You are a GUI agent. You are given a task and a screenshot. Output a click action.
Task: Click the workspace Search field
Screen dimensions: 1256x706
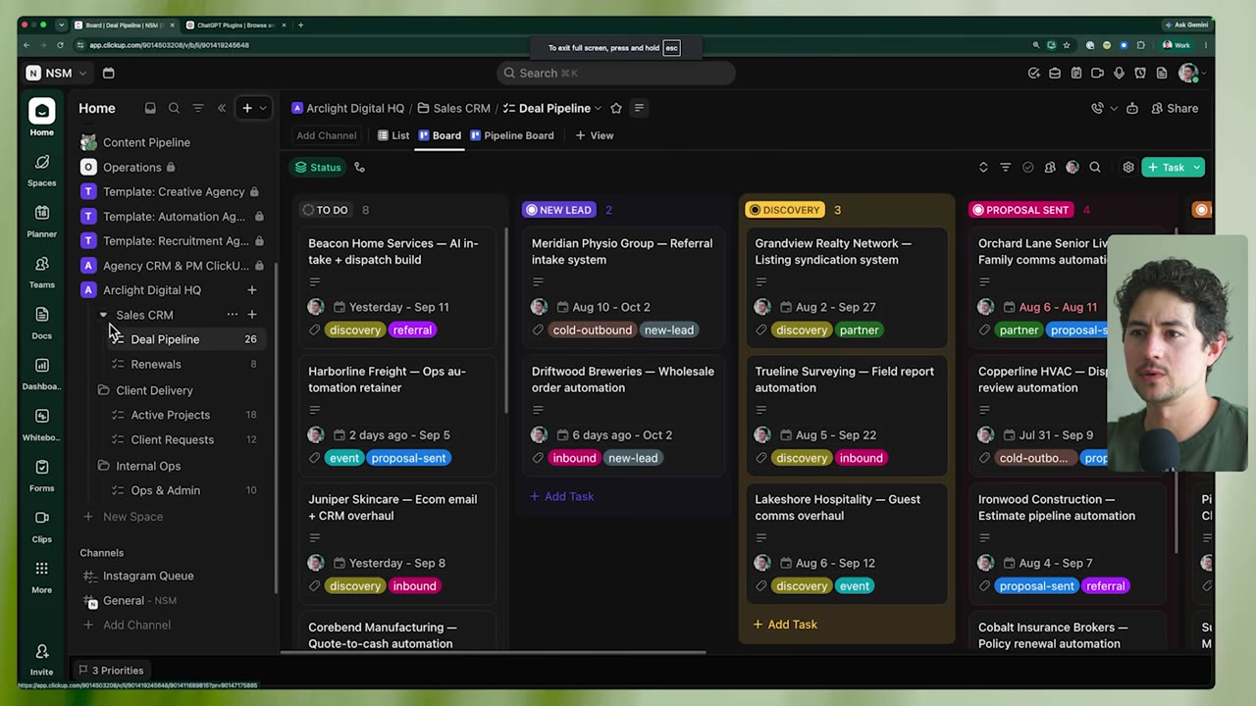pyautogui.click(x=616, y=73)
